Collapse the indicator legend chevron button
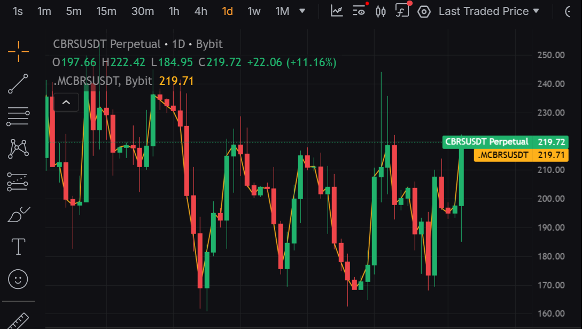The width and height of the screenshot is (582, 329). tap(66, 103)
